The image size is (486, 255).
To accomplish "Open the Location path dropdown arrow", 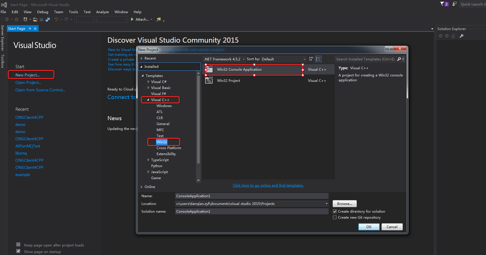I will 326,204.
